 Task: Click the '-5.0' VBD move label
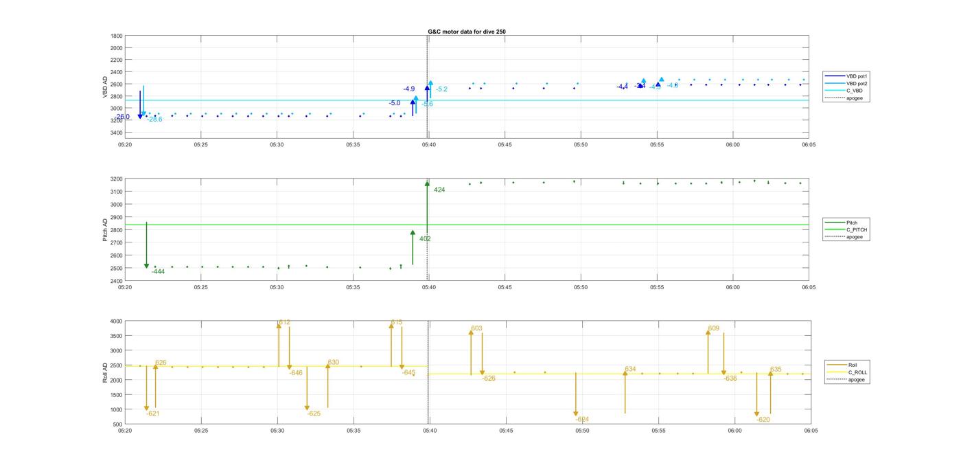[x=395, y=103]
